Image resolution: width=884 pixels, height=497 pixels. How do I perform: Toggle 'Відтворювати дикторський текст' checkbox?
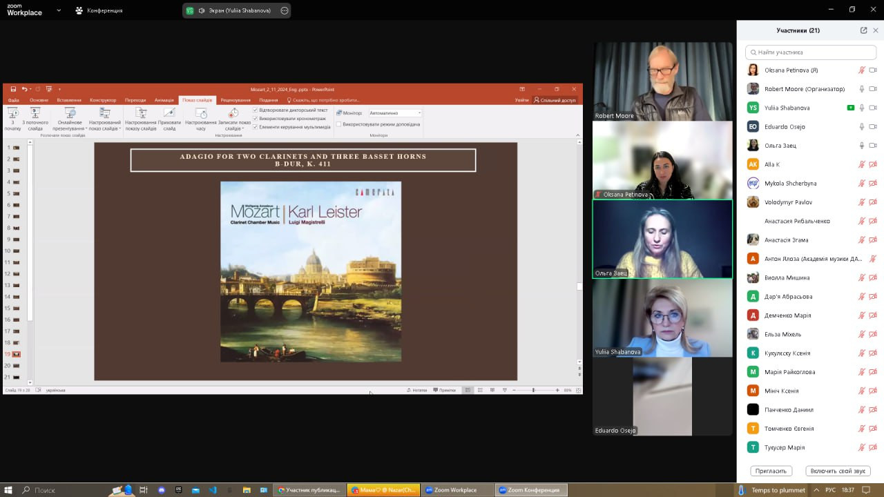tap(256, 110)
